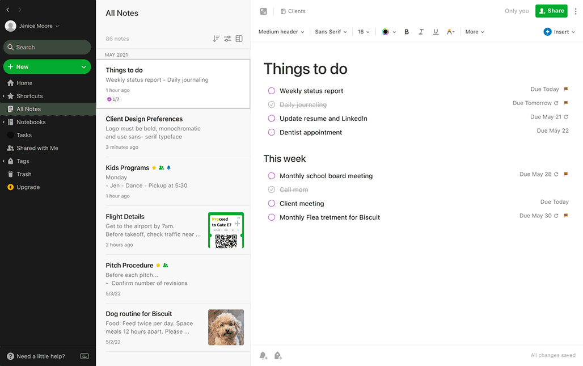Mark Client meeting as done
The height and width of the screenshot is (366, 583).
click(271, 203)
